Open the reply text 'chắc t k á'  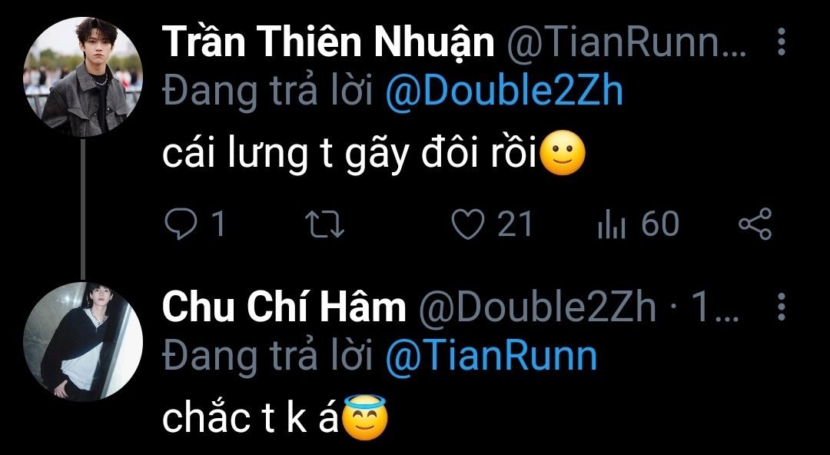click(x=250, y=418)
